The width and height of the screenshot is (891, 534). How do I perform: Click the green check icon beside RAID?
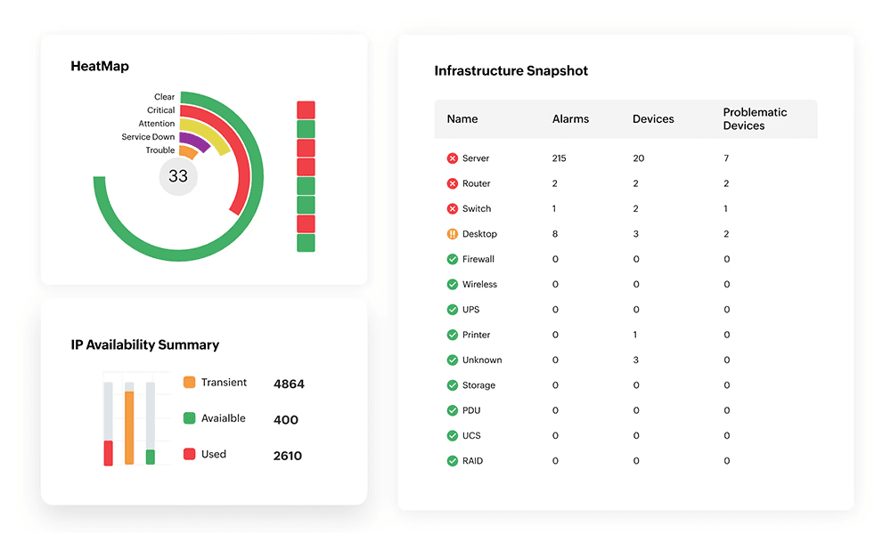(452, 461)
